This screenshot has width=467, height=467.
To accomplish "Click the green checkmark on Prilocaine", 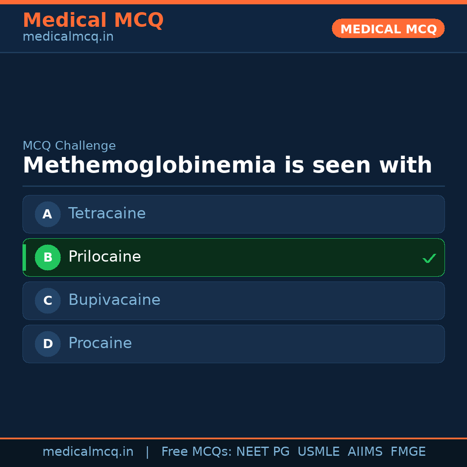I will [429, 258].
